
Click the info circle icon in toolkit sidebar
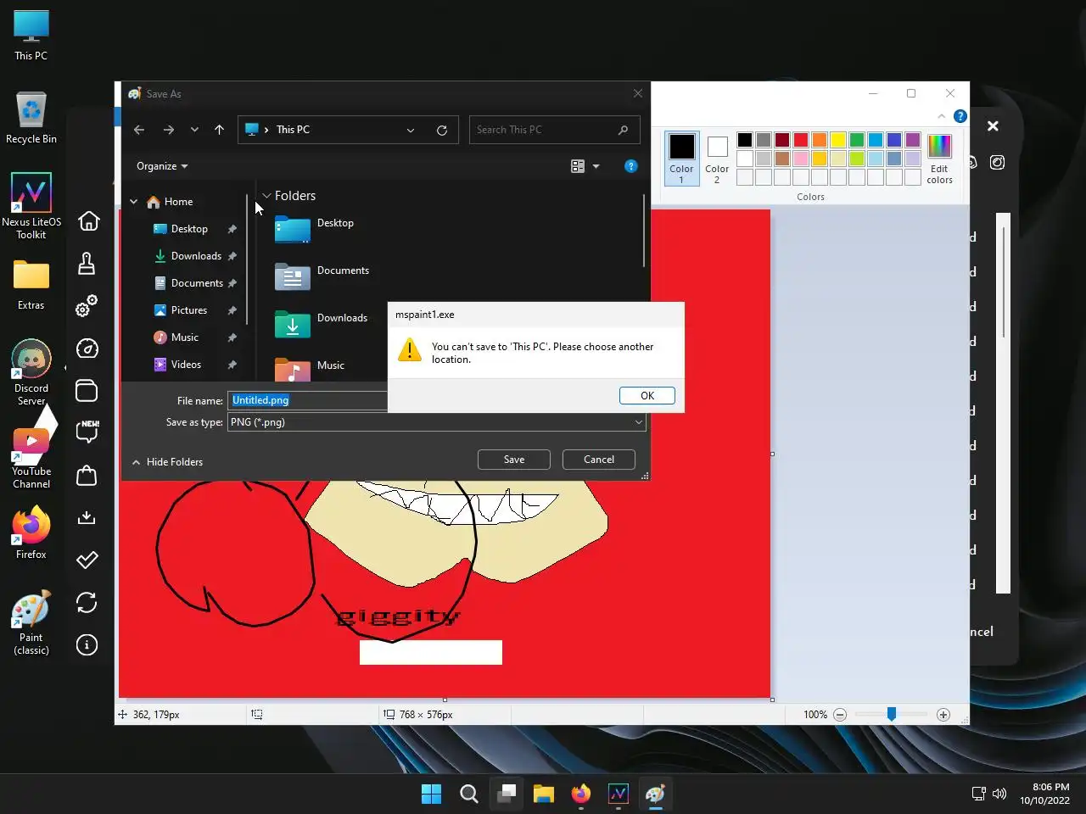87,645
